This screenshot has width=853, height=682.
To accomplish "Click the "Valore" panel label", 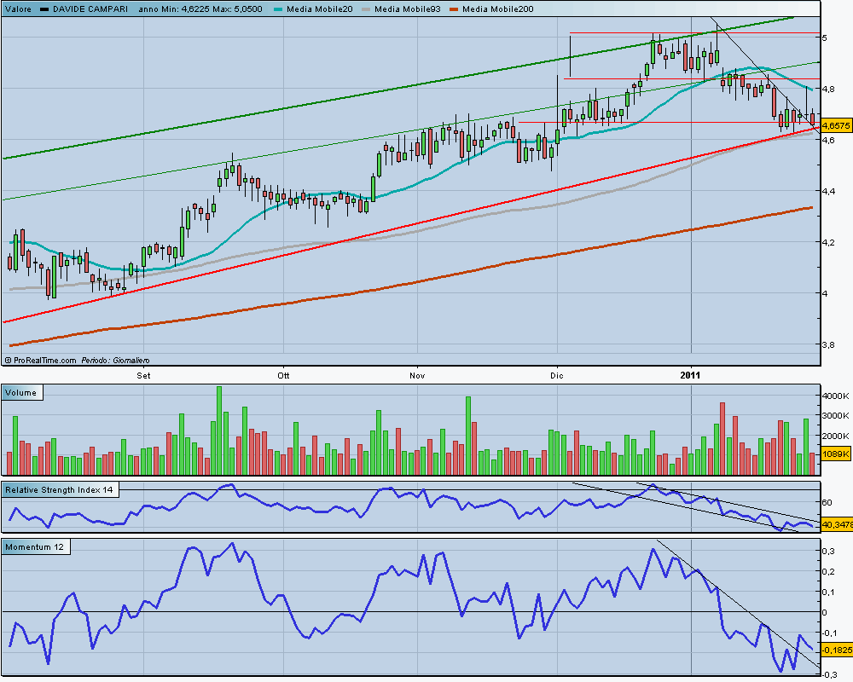I will (x=18, y=9).
